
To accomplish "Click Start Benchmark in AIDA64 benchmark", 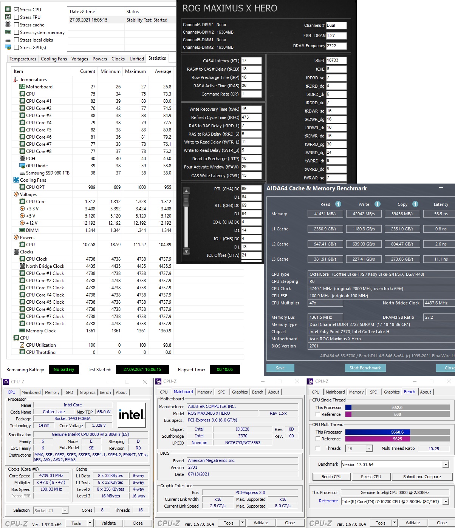I will coord(365,368).
